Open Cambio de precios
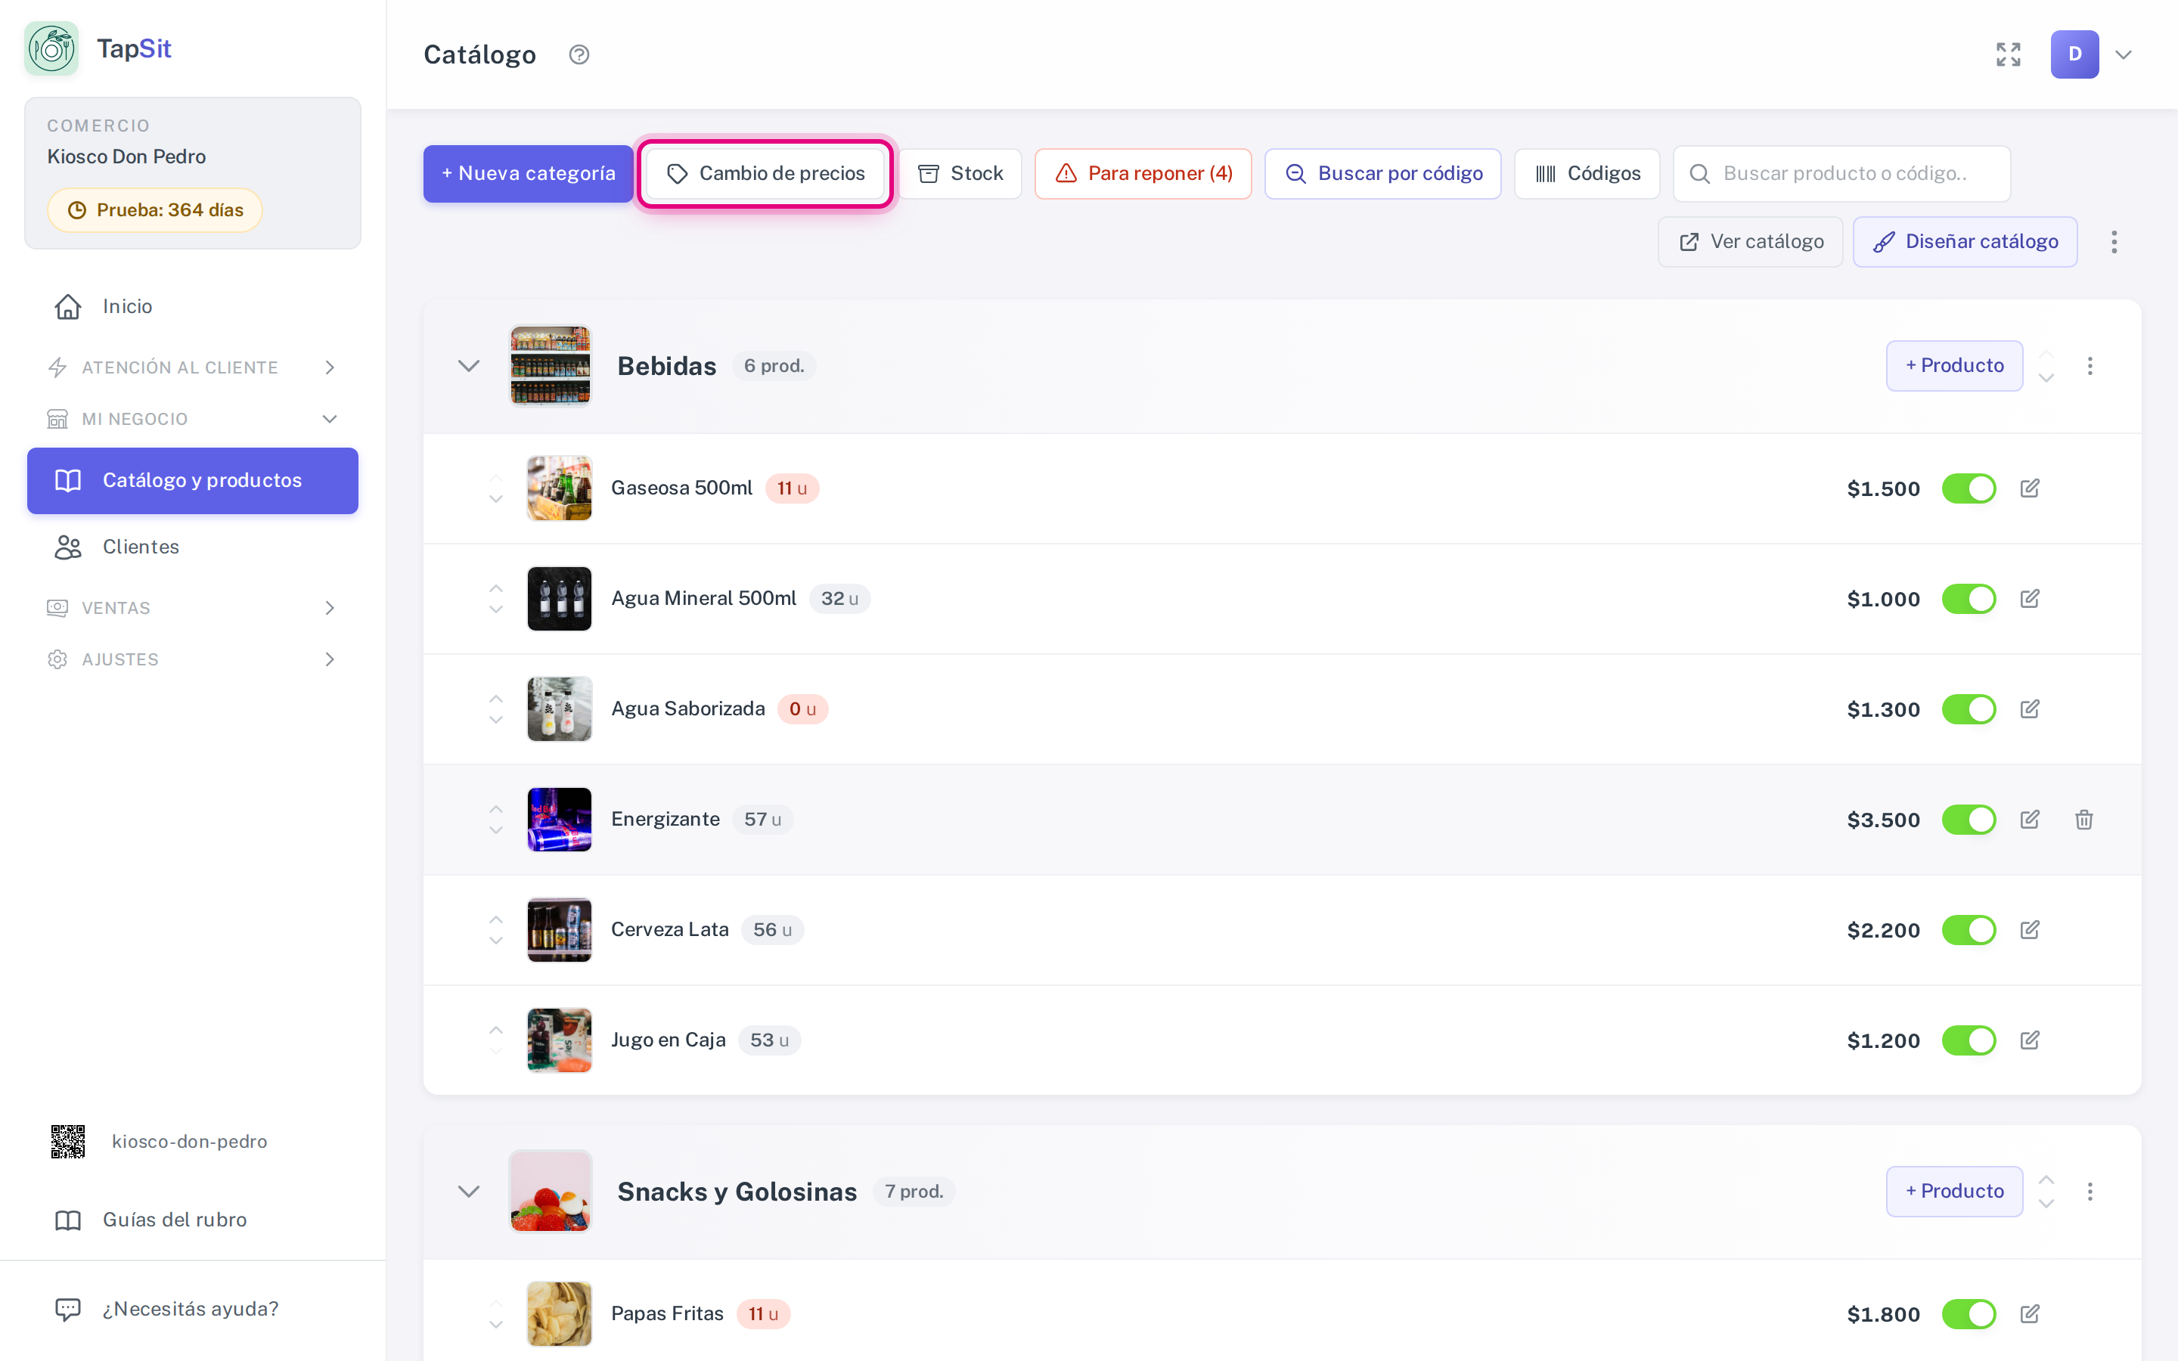The width and height of the screenshot is (2178, 1361). click(x=765, y=174)
